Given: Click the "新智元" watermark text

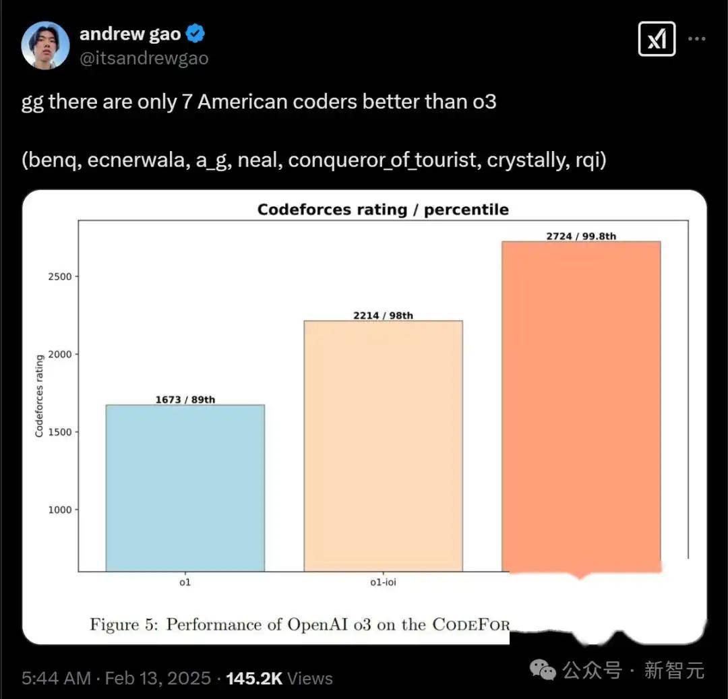Looking at the screenshot, I should [674, 670].
